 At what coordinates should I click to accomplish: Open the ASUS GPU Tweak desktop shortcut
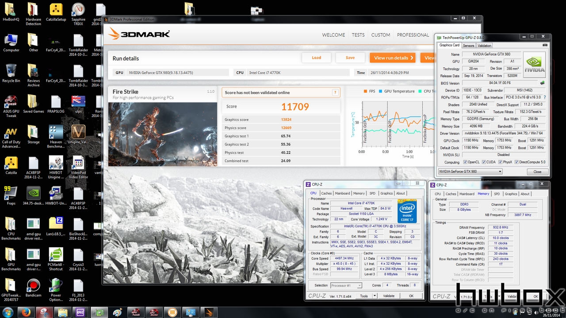point(11,106)
